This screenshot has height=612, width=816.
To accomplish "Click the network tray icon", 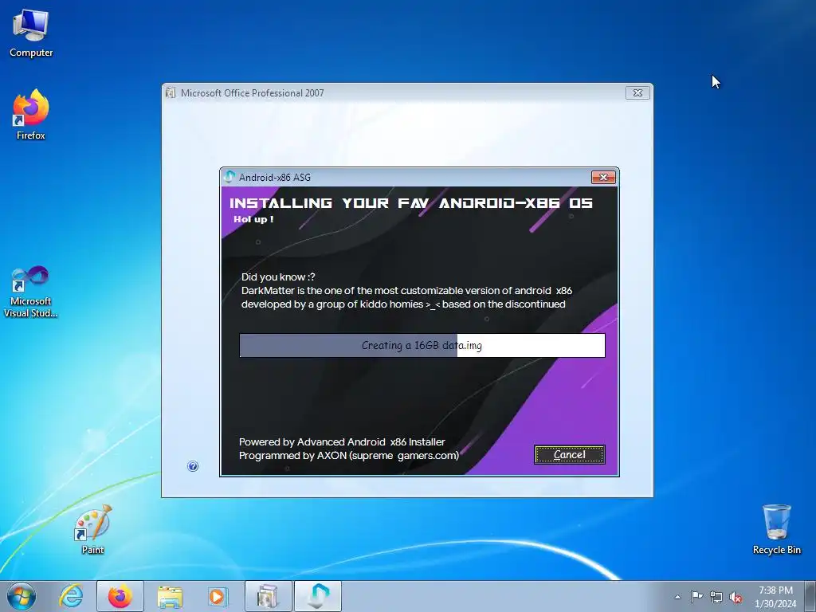I will pos(716,597).
